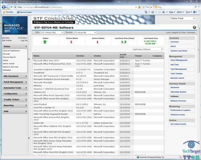
Task: Click the Log Out link
Action: tap(24, 40)
